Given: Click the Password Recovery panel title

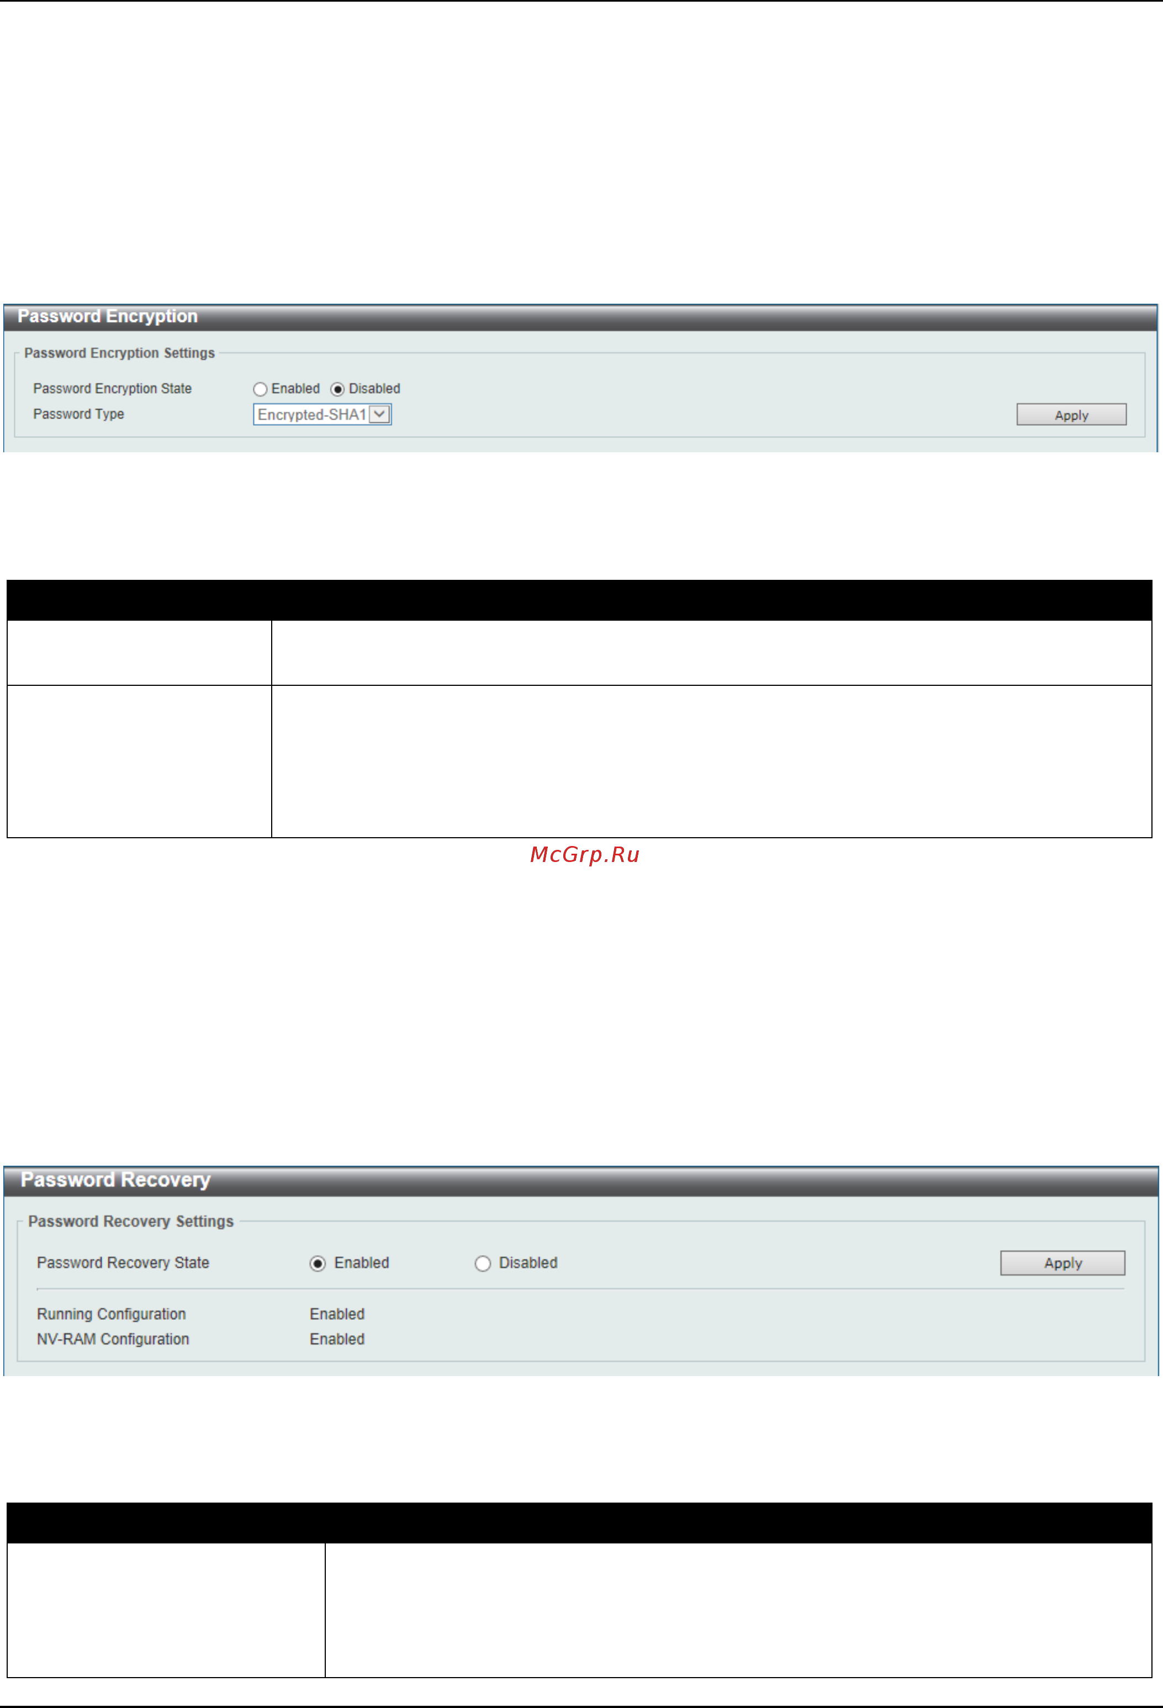Looking at the screenshot, I should pyautogui.click(x=115, y=1180).
